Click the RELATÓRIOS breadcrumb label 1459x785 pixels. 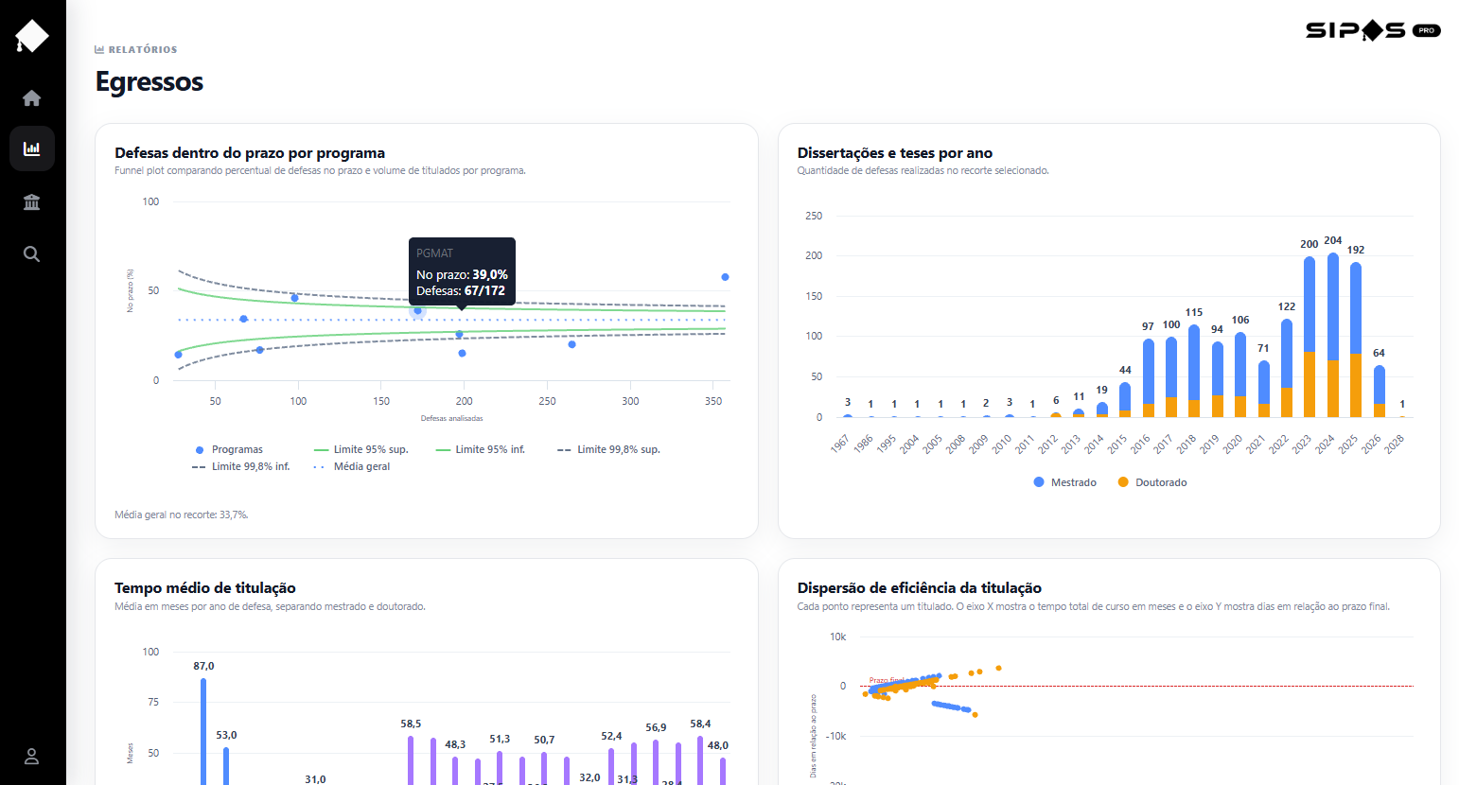143,49
